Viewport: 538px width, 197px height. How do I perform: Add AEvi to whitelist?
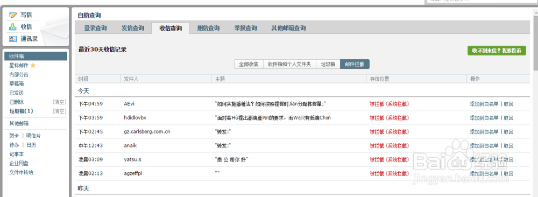point(484,104)
